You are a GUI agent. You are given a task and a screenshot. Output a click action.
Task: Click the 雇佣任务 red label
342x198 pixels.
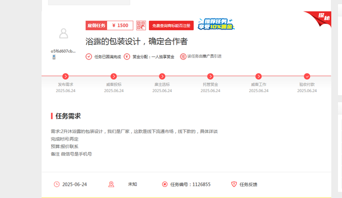(x=97, y=25)
